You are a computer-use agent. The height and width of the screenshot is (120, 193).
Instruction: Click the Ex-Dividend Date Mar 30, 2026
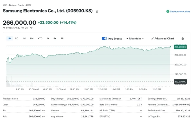tap(183, 110)
